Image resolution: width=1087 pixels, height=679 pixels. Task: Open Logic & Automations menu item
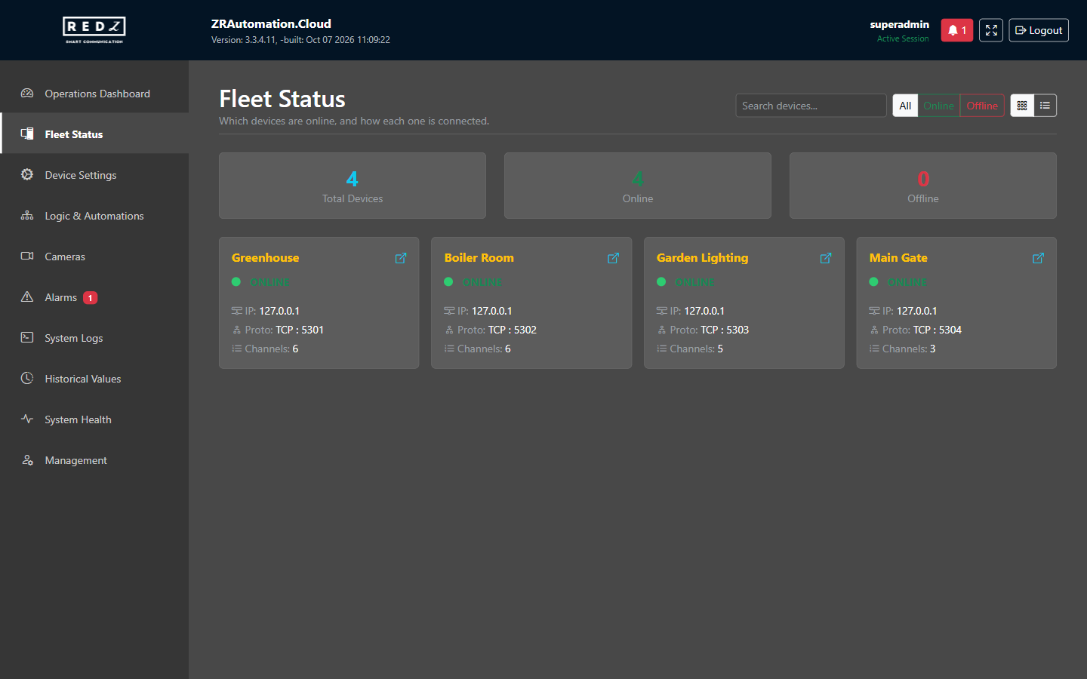point(94,216)
